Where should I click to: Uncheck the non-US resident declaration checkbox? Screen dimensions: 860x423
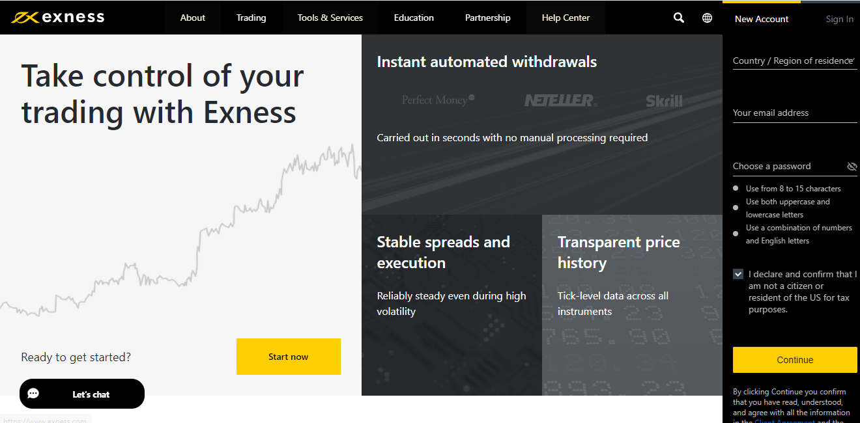click(x=738, y=274)
